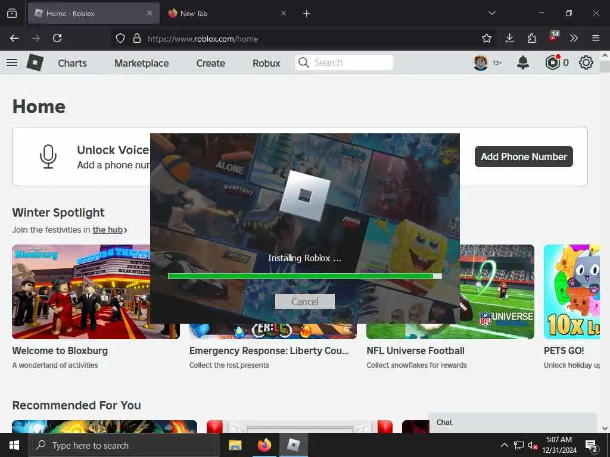
Task: Switch to the New Tab tab
Action: pos(227,13)
